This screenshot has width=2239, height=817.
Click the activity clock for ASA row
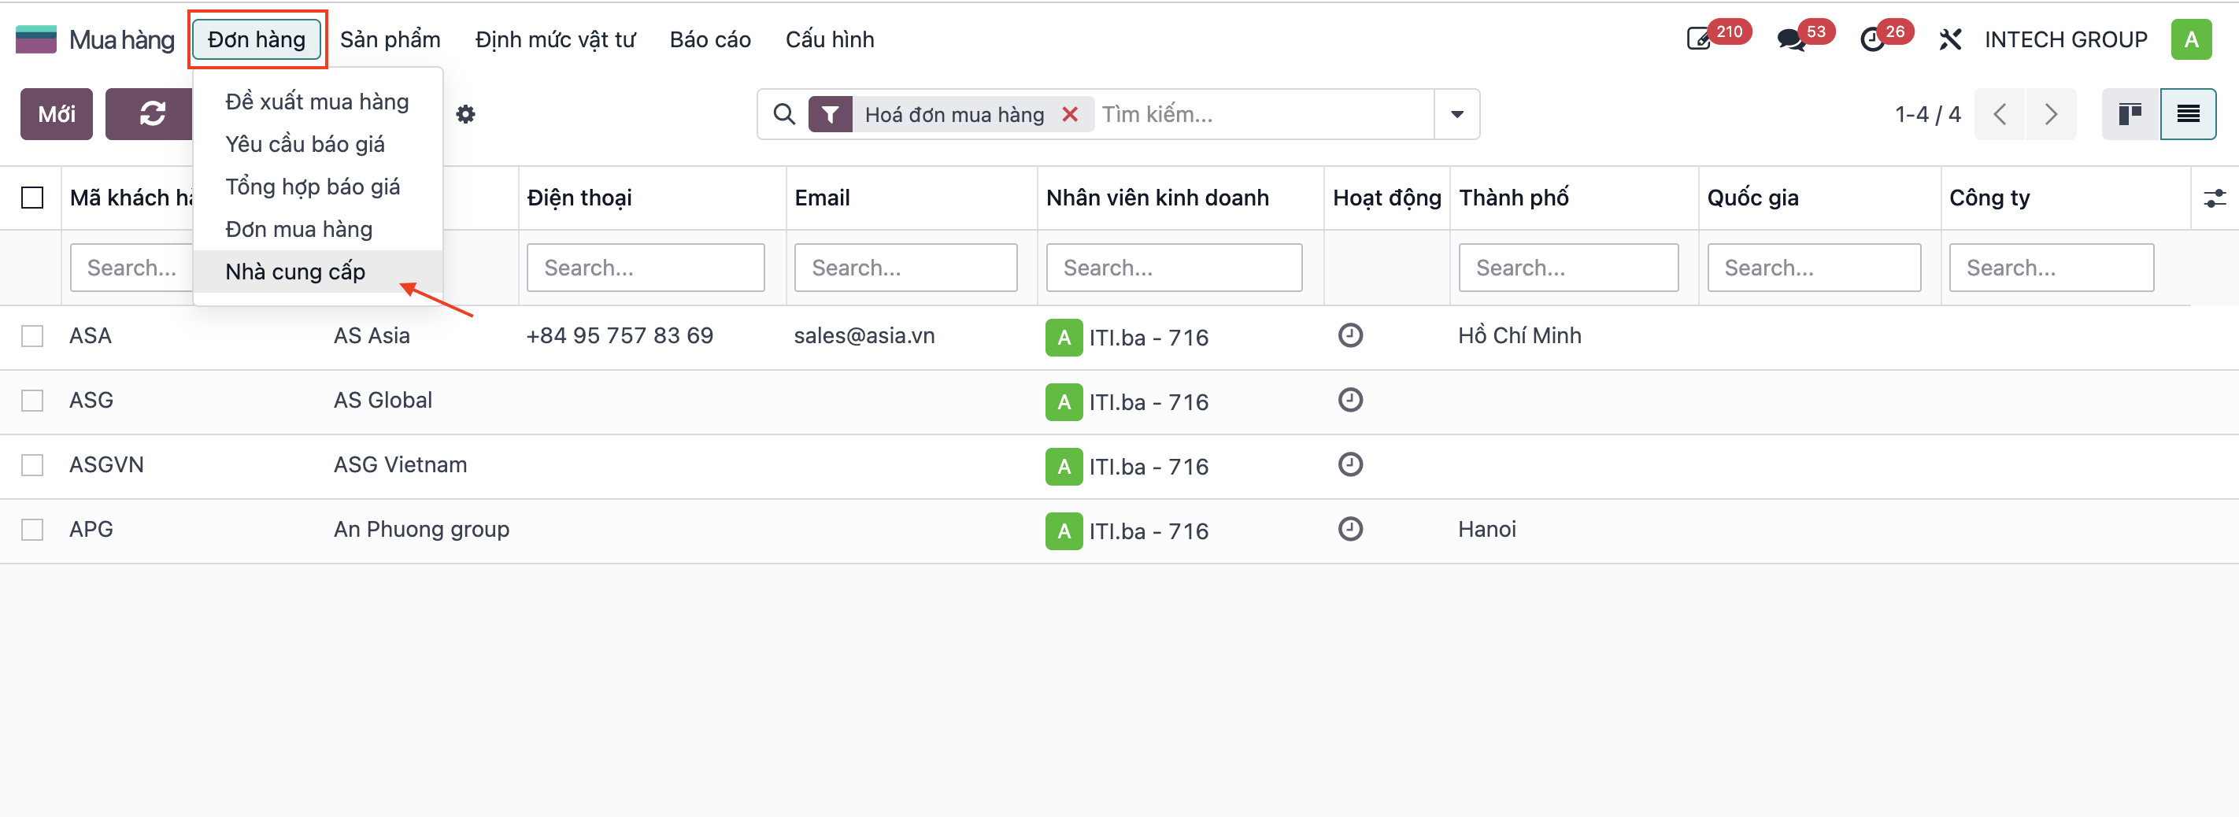coord(1350,335)
